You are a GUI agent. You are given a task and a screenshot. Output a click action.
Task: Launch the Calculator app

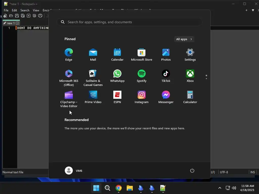pyautogui.click(x=190, y=97)
